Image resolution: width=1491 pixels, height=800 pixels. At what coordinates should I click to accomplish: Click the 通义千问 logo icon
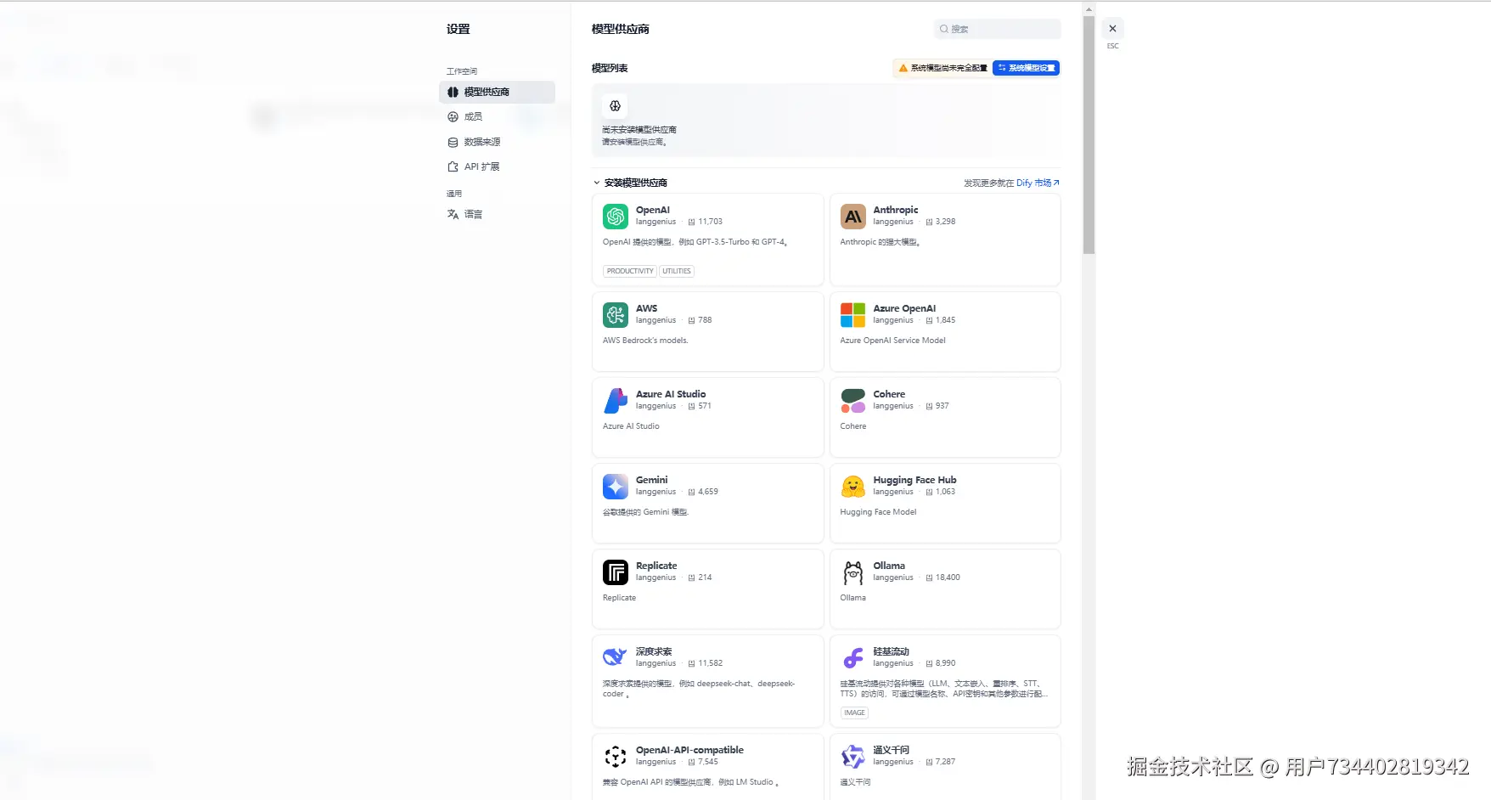click(x=852, y=757)
